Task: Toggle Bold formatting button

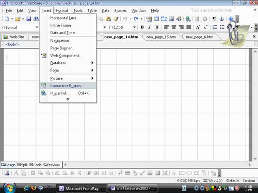Action: tap(142, 27)
